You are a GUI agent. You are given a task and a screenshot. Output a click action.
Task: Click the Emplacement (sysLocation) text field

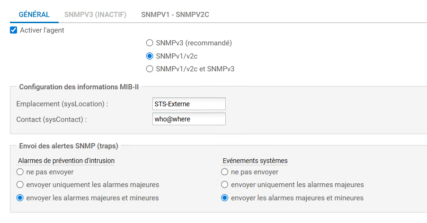pos(189,103)
